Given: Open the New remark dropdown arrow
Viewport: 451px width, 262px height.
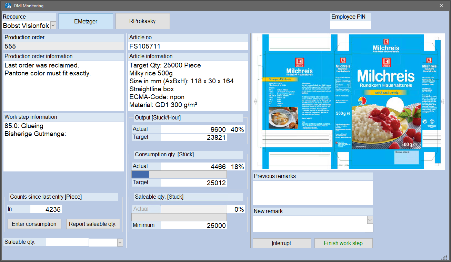Looking at the screenshot, I should pos(370,220).
